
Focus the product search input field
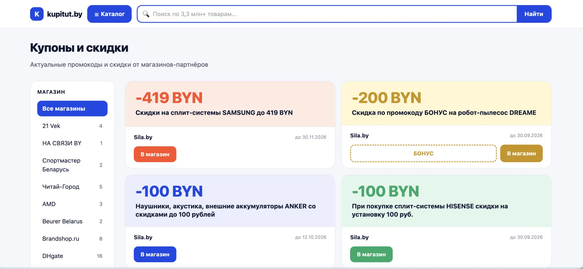[x=327, y=14]
